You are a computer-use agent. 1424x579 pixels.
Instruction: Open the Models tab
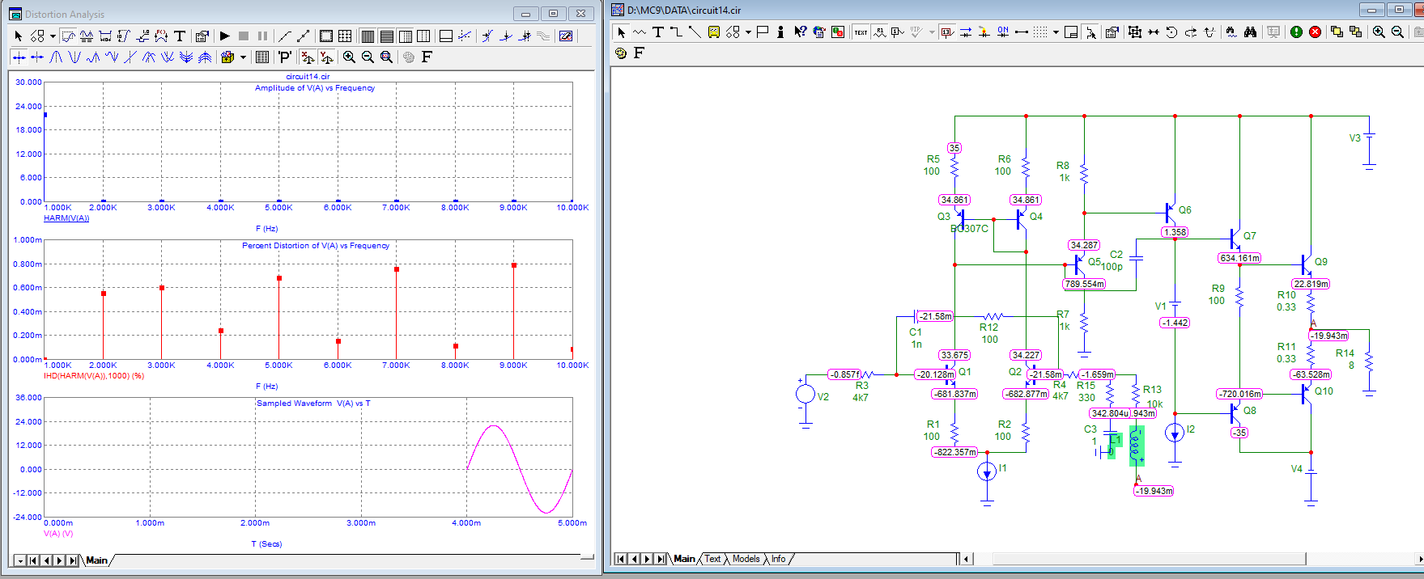[x=746, y=559]
